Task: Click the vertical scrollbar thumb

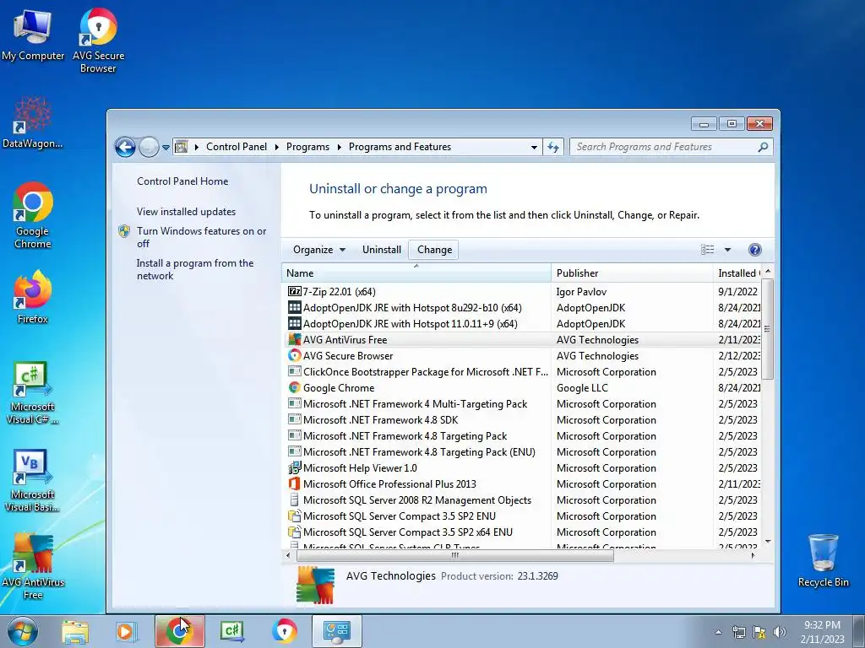Action: tap(767, 328)
